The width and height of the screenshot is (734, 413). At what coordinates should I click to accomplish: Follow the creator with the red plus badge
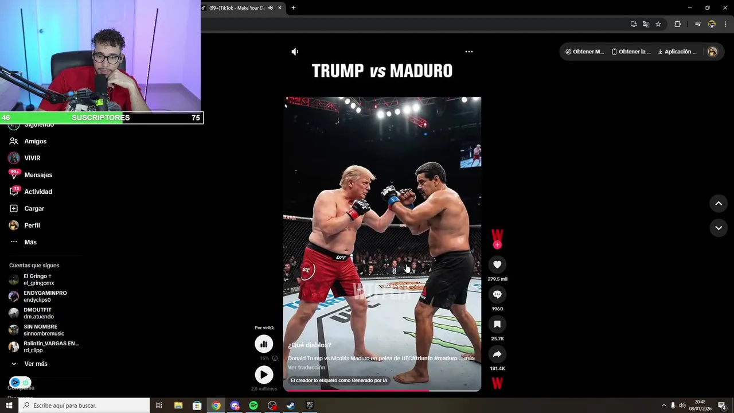click(x=497, y=245)
